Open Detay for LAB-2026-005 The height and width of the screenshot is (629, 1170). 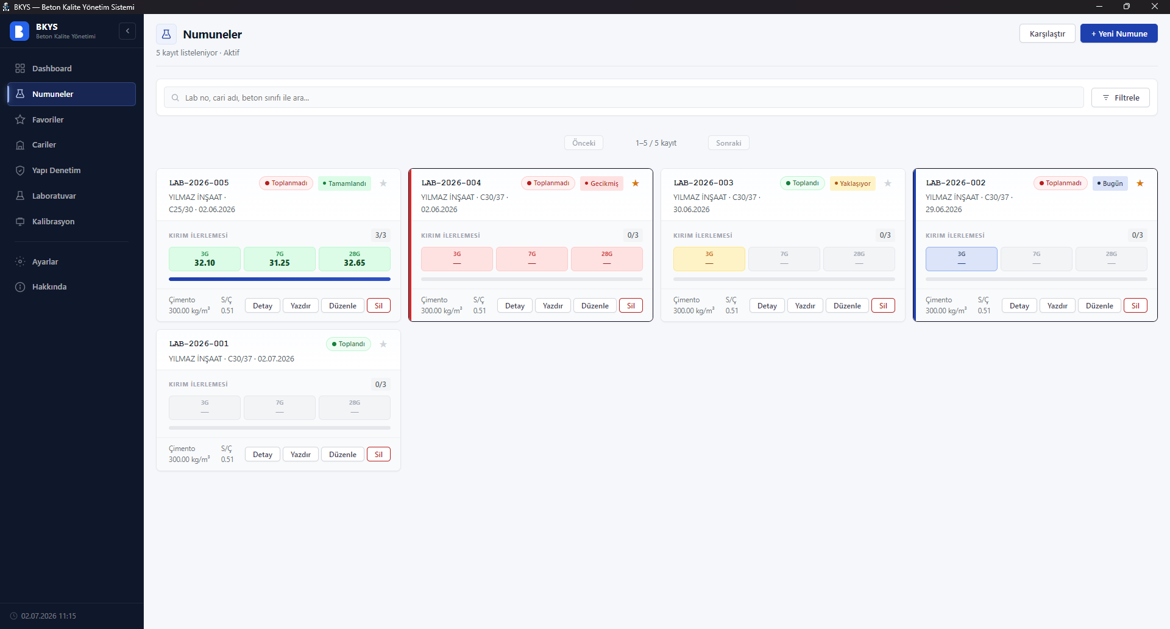click(263, 305)
